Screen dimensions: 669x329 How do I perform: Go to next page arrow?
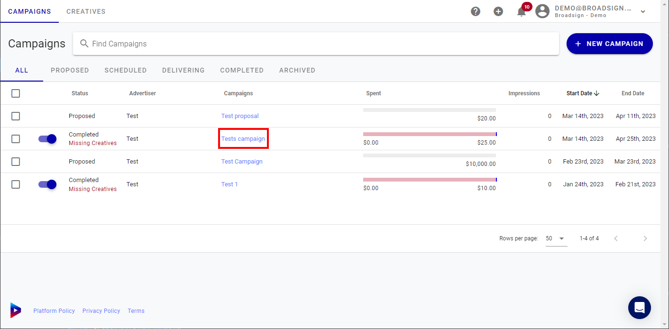(645, 238)
